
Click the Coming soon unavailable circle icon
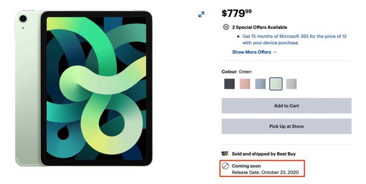(x=225, y=166)
